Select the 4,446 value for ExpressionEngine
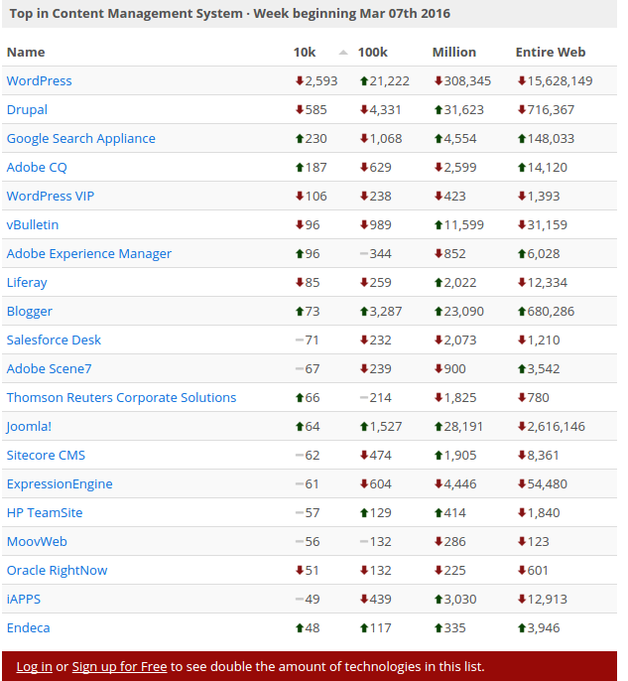628x681 pixels. tap(460, 483)
